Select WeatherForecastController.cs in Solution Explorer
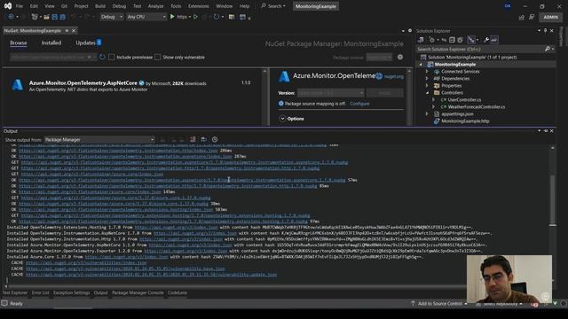Screen dimensions: 568x319 tap(476, 106)
